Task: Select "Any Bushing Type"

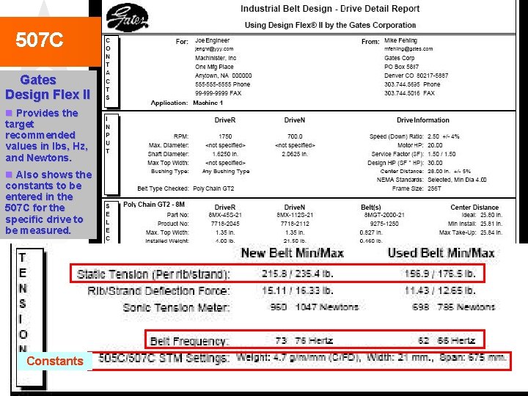Action: [x=226, y=172]
